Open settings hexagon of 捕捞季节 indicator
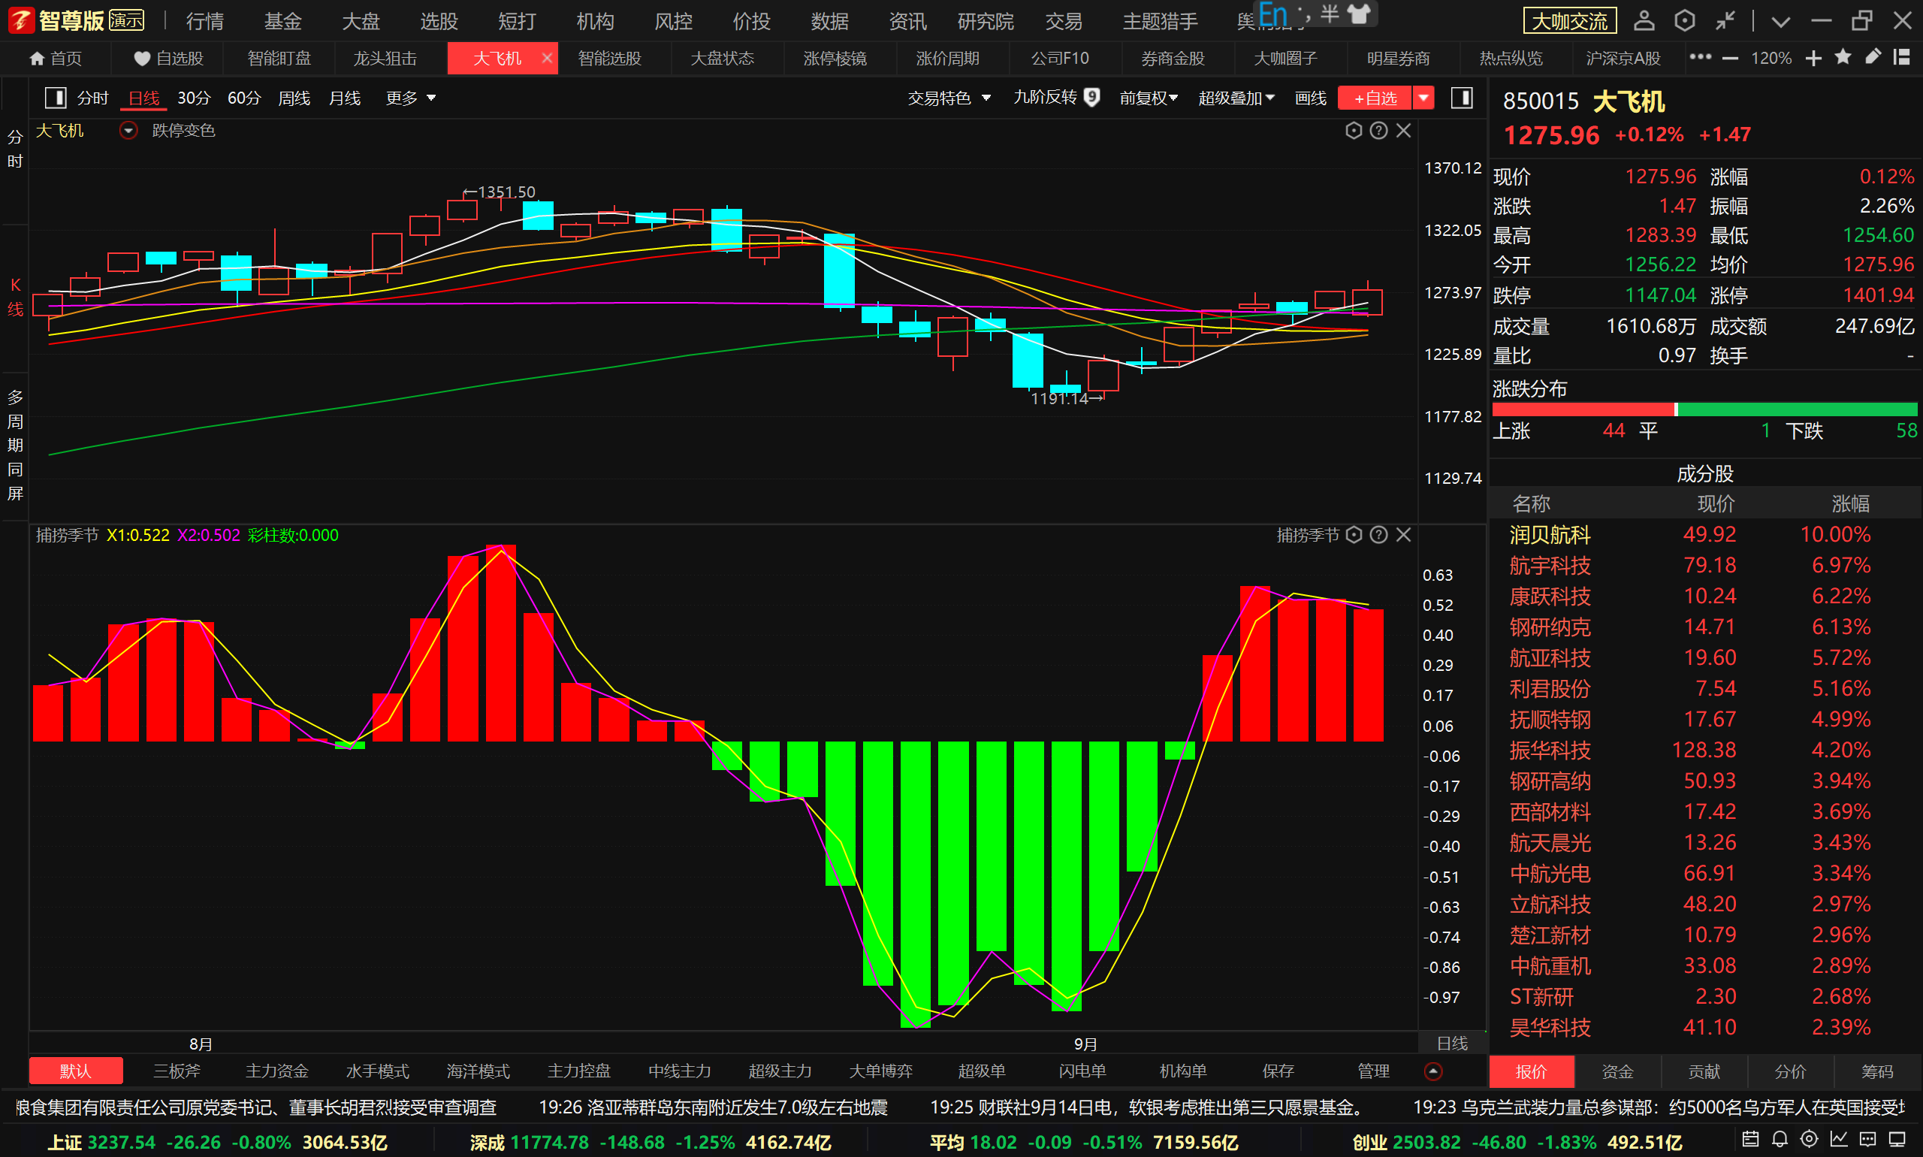 1354,535
